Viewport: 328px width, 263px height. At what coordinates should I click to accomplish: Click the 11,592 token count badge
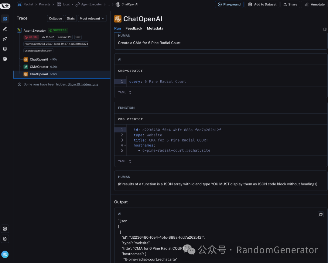point(48,37)
